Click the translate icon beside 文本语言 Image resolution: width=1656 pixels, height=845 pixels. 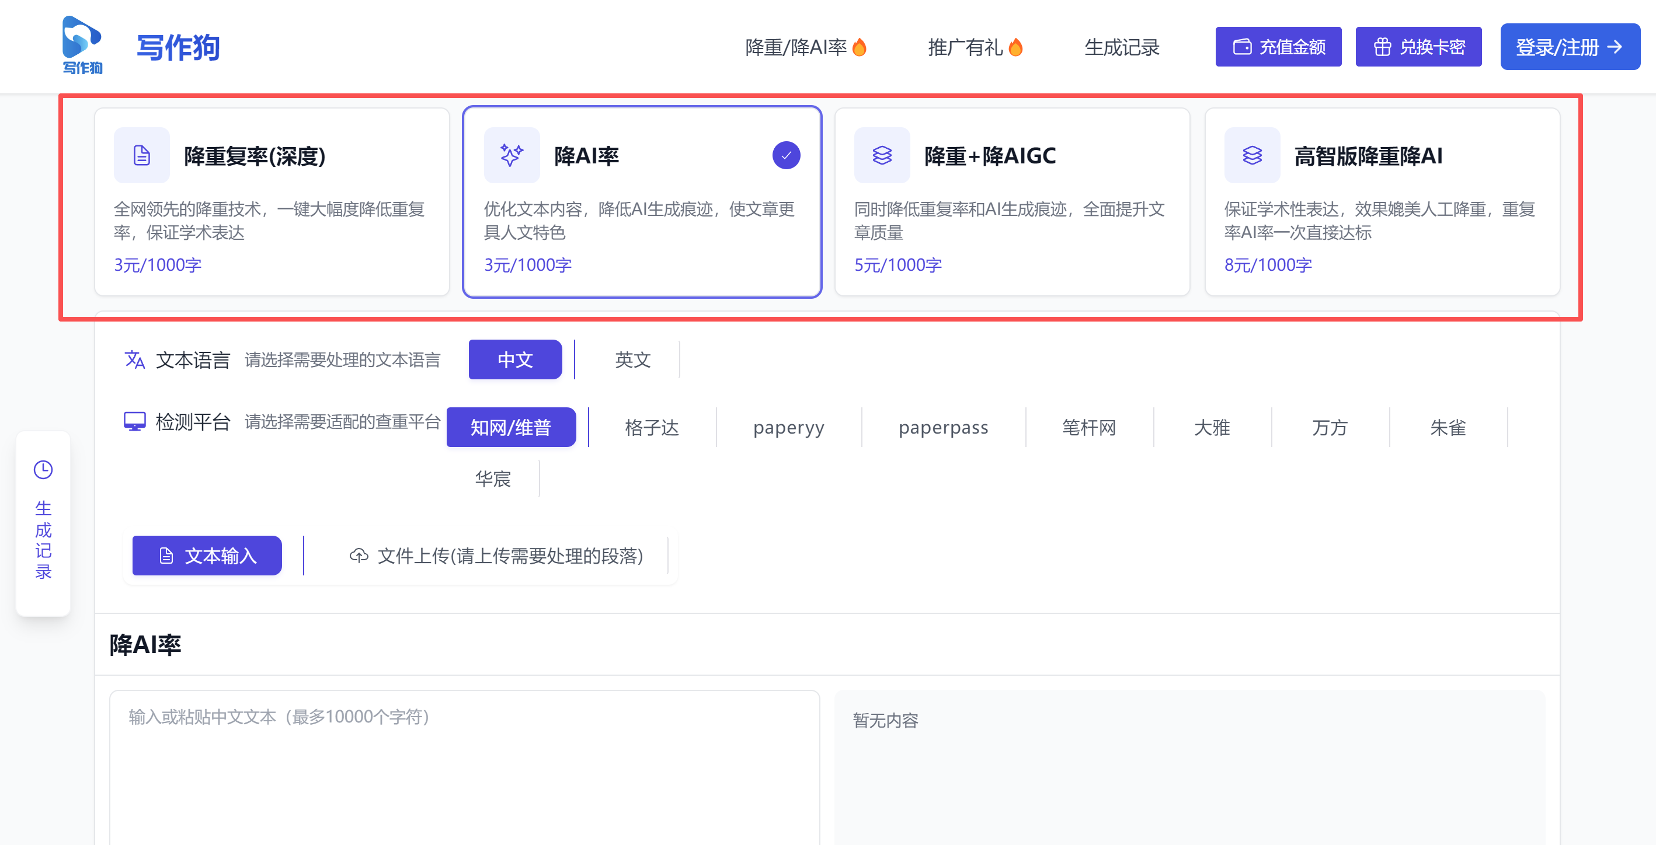click(134, 359)
